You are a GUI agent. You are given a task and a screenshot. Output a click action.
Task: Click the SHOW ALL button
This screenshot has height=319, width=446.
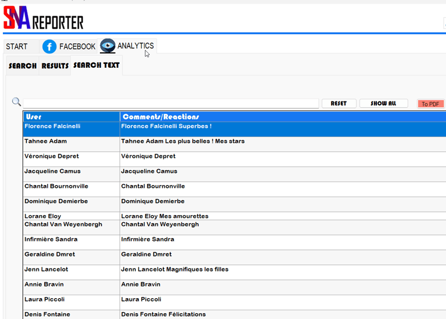(x=383, y=103)
